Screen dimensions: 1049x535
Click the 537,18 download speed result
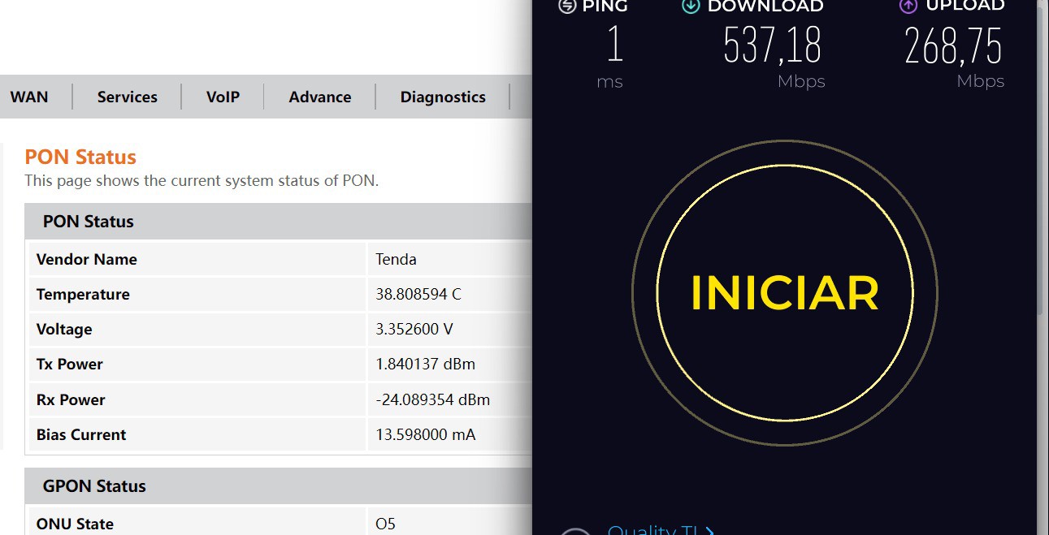772,45
